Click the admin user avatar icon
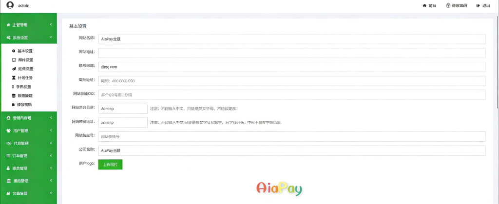The image size is (499, 204). coord(10,5)
